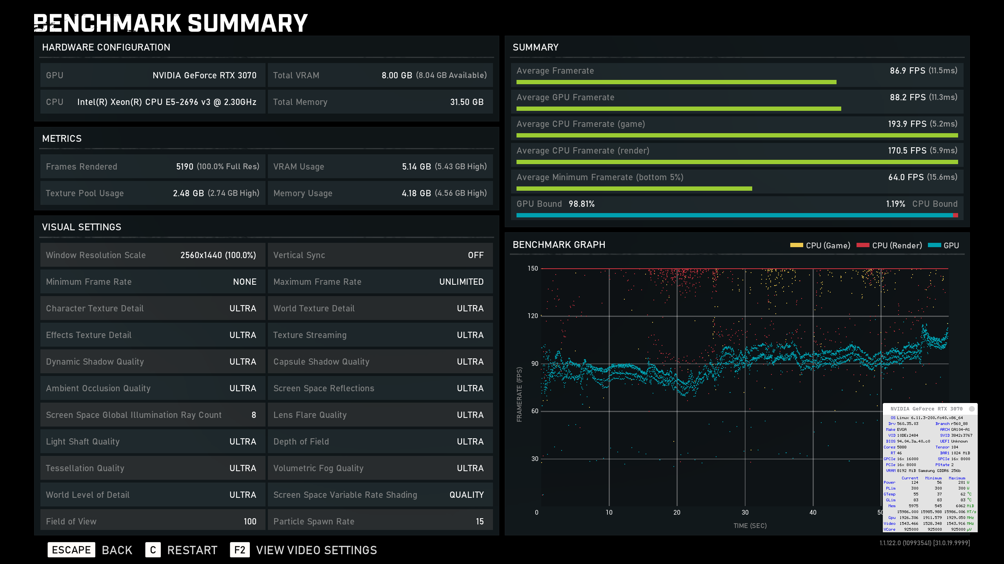
Task: Click the F2 key prompt icon
Action: [240, 550]
